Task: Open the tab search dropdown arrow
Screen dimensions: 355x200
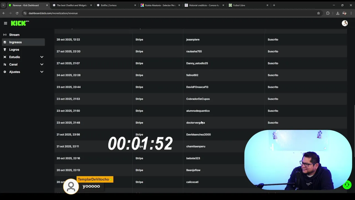Action: coord(3,5)
